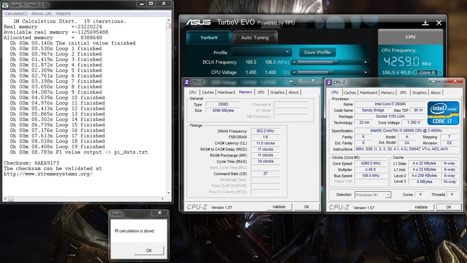Click the right arrow beside Core 0
The width and height of the screenshot is (467, 263).
[x=440, y=73]
